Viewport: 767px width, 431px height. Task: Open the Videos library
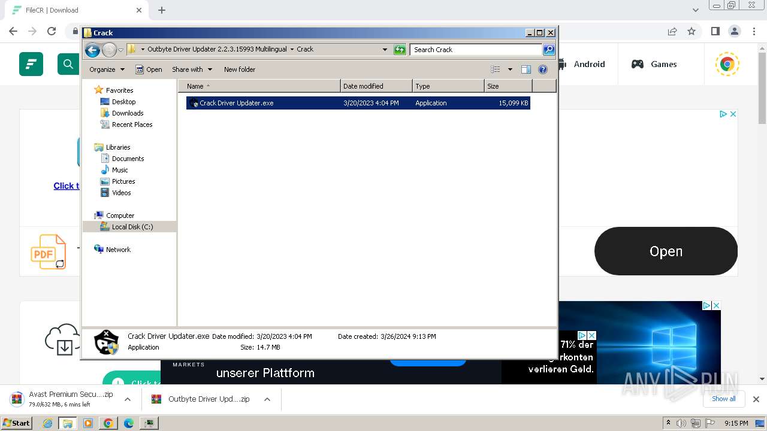[x=121, y=193]
